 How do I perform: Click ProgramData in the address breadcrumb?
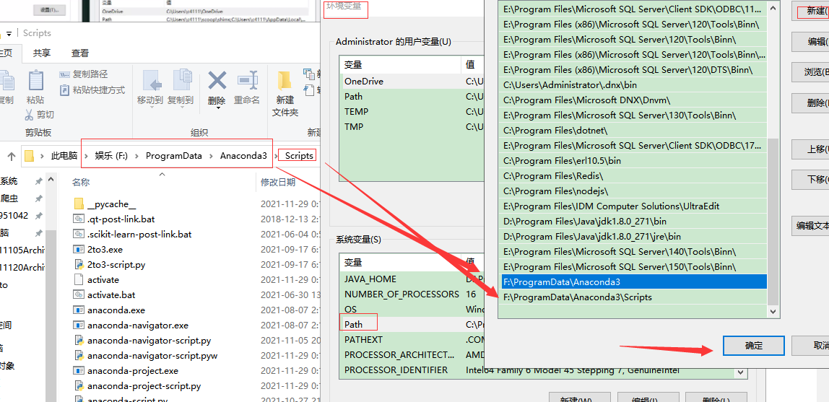click(174, 155)
